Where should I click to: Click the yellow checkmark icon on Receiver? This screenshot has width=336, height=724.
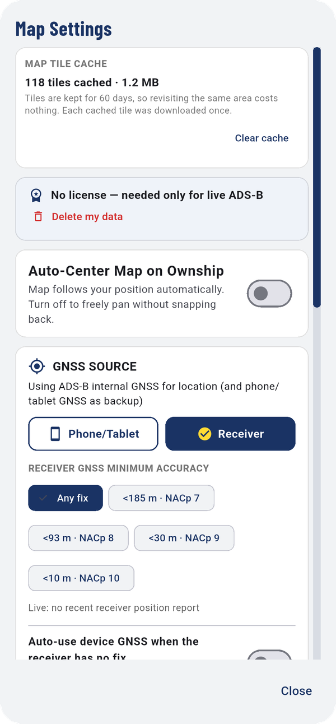pyautogui.click(x=205, y=434)
